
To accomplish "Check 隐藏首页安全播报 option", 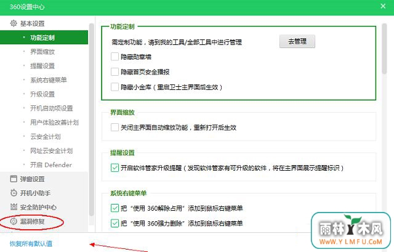I will tap(115, 71).
